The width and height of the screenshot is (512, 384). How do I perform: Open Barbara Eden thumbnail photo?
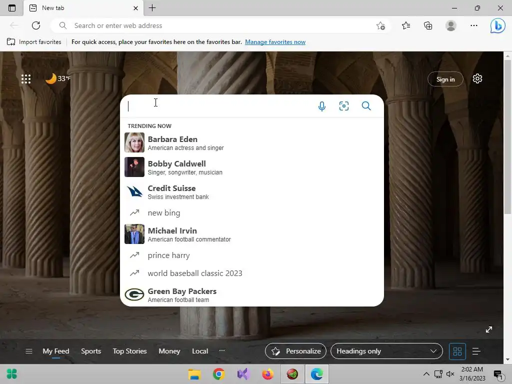[134, 142]
